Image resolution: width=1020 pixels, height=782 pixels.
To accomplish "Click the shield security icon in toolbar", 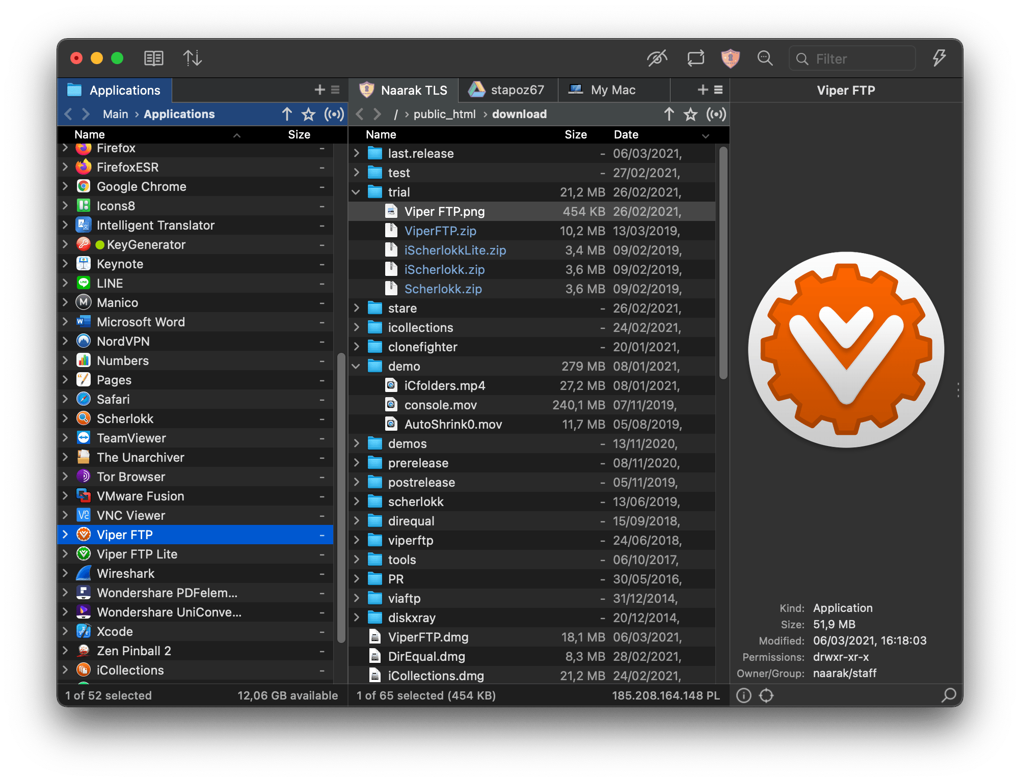I will click(x=730, y=59).
